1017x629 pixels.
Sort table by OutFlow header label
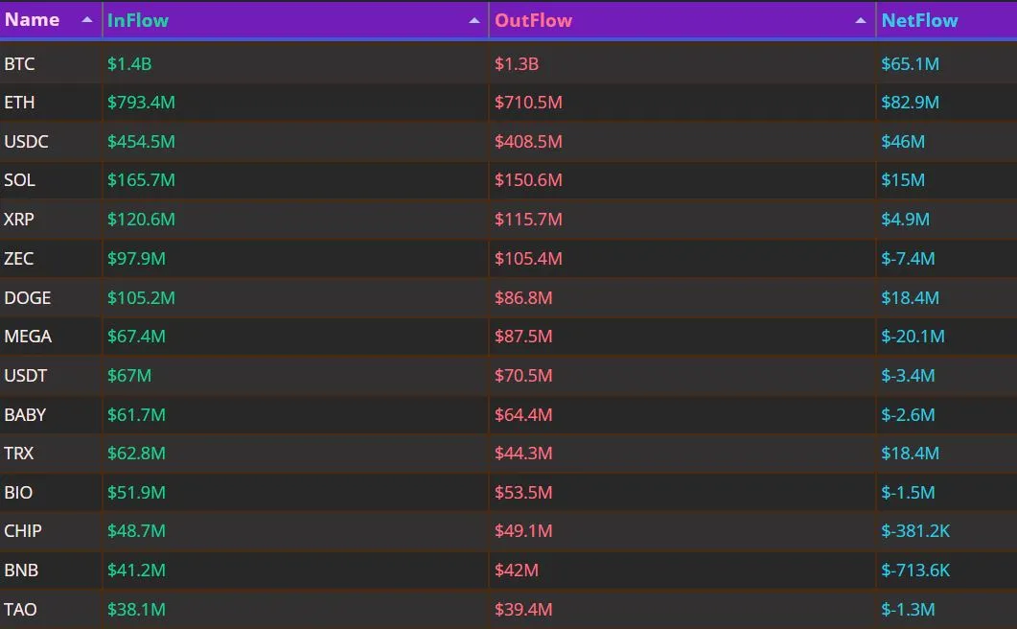pos(533,21)
